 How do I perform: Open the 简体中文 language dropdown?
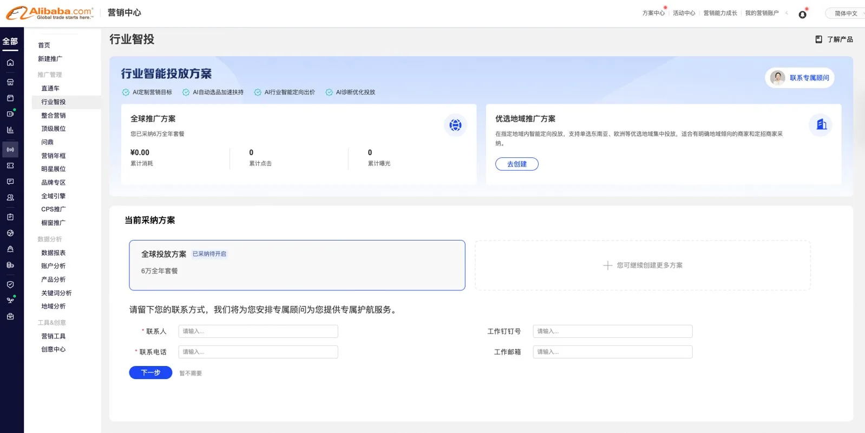pos(846,14)
